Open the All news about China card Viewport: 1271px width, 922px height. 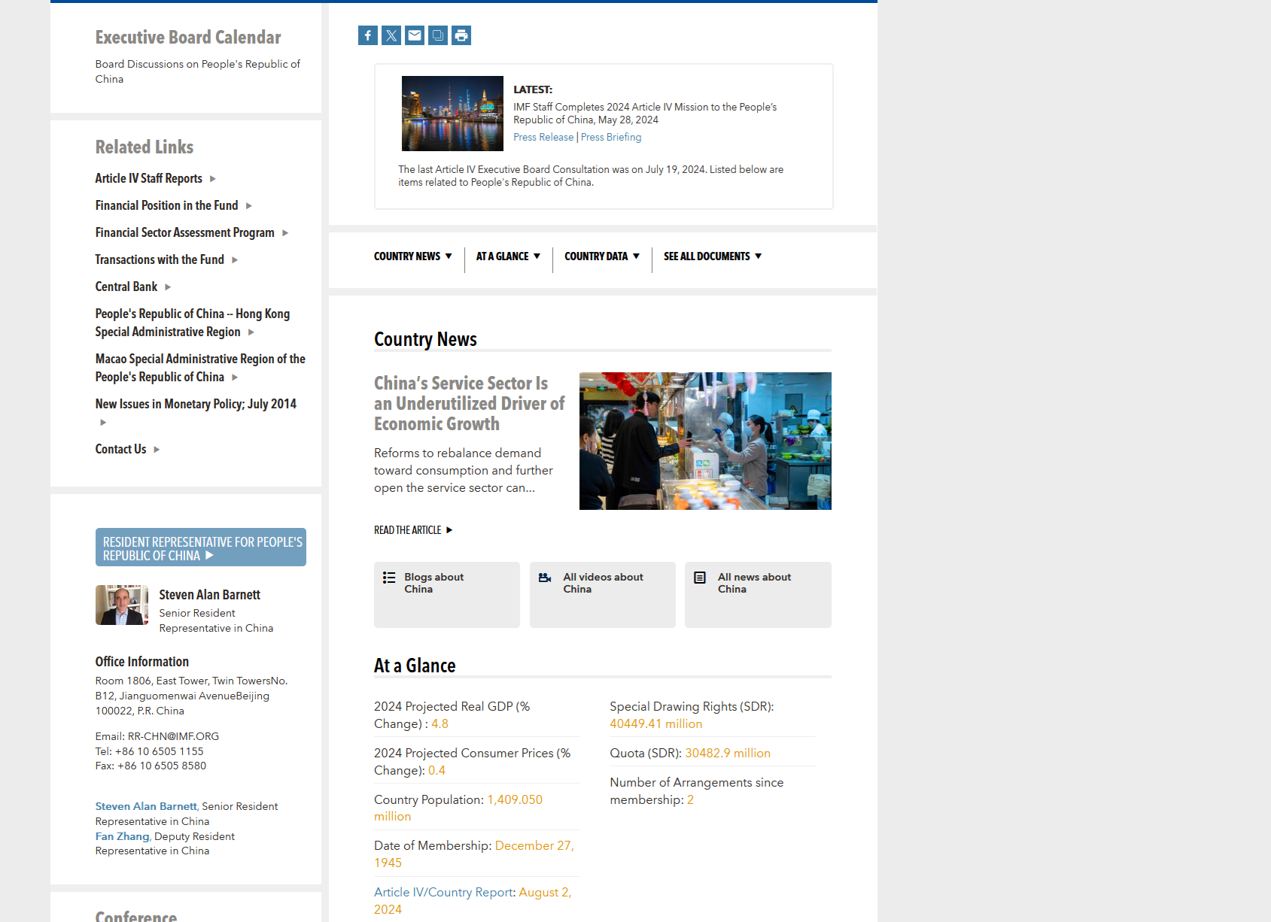click(758, 595)
